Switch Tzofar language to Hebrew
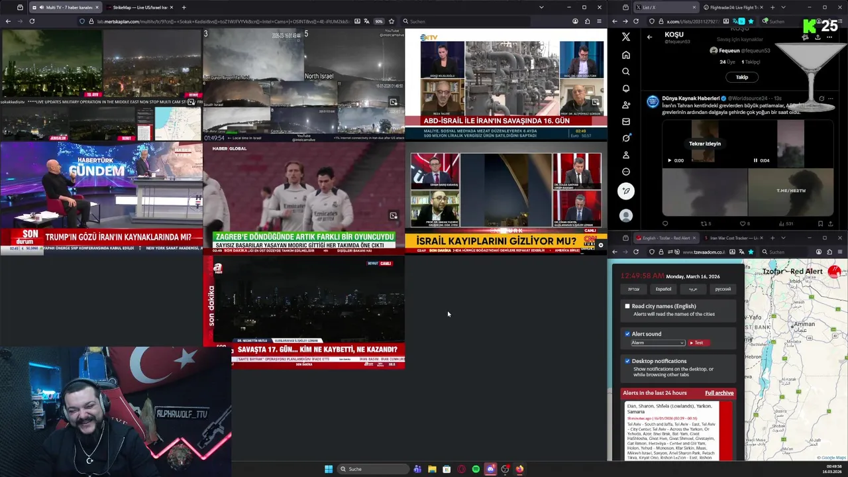This screenshot has width=848, height=477. pyautogui.click(x=634, y=289)
